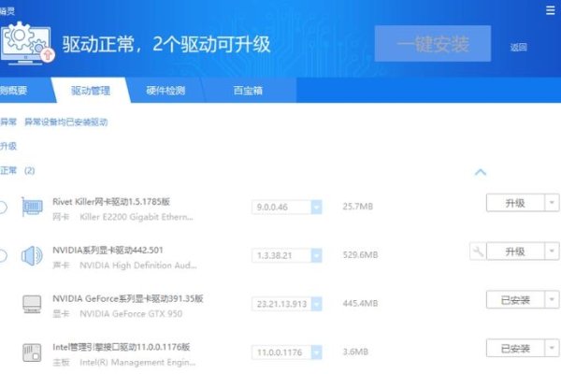
Task: Click the 一键安装 button
Action: pos(433,44)
